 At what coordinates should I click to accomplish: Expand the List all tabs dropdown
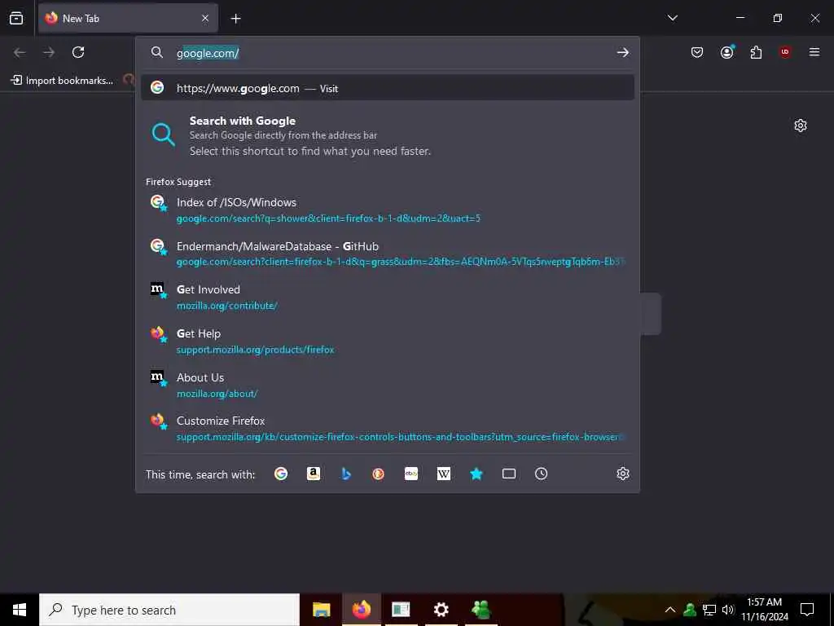(x=672, y=18)
